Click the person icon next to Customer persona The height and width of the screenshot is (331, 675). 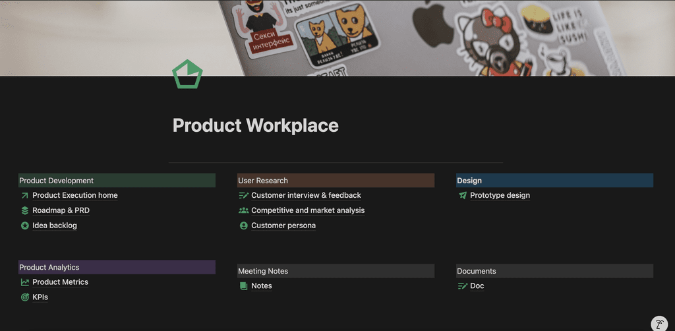[244, 226]
